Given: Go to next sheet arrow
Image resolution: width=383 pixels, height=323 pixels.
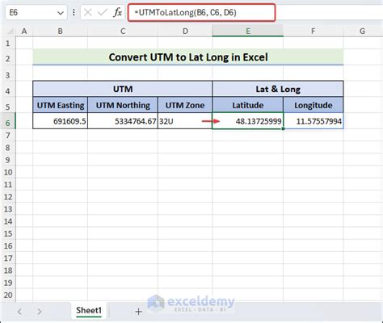Looking at the screenshot, I should 40,312.
